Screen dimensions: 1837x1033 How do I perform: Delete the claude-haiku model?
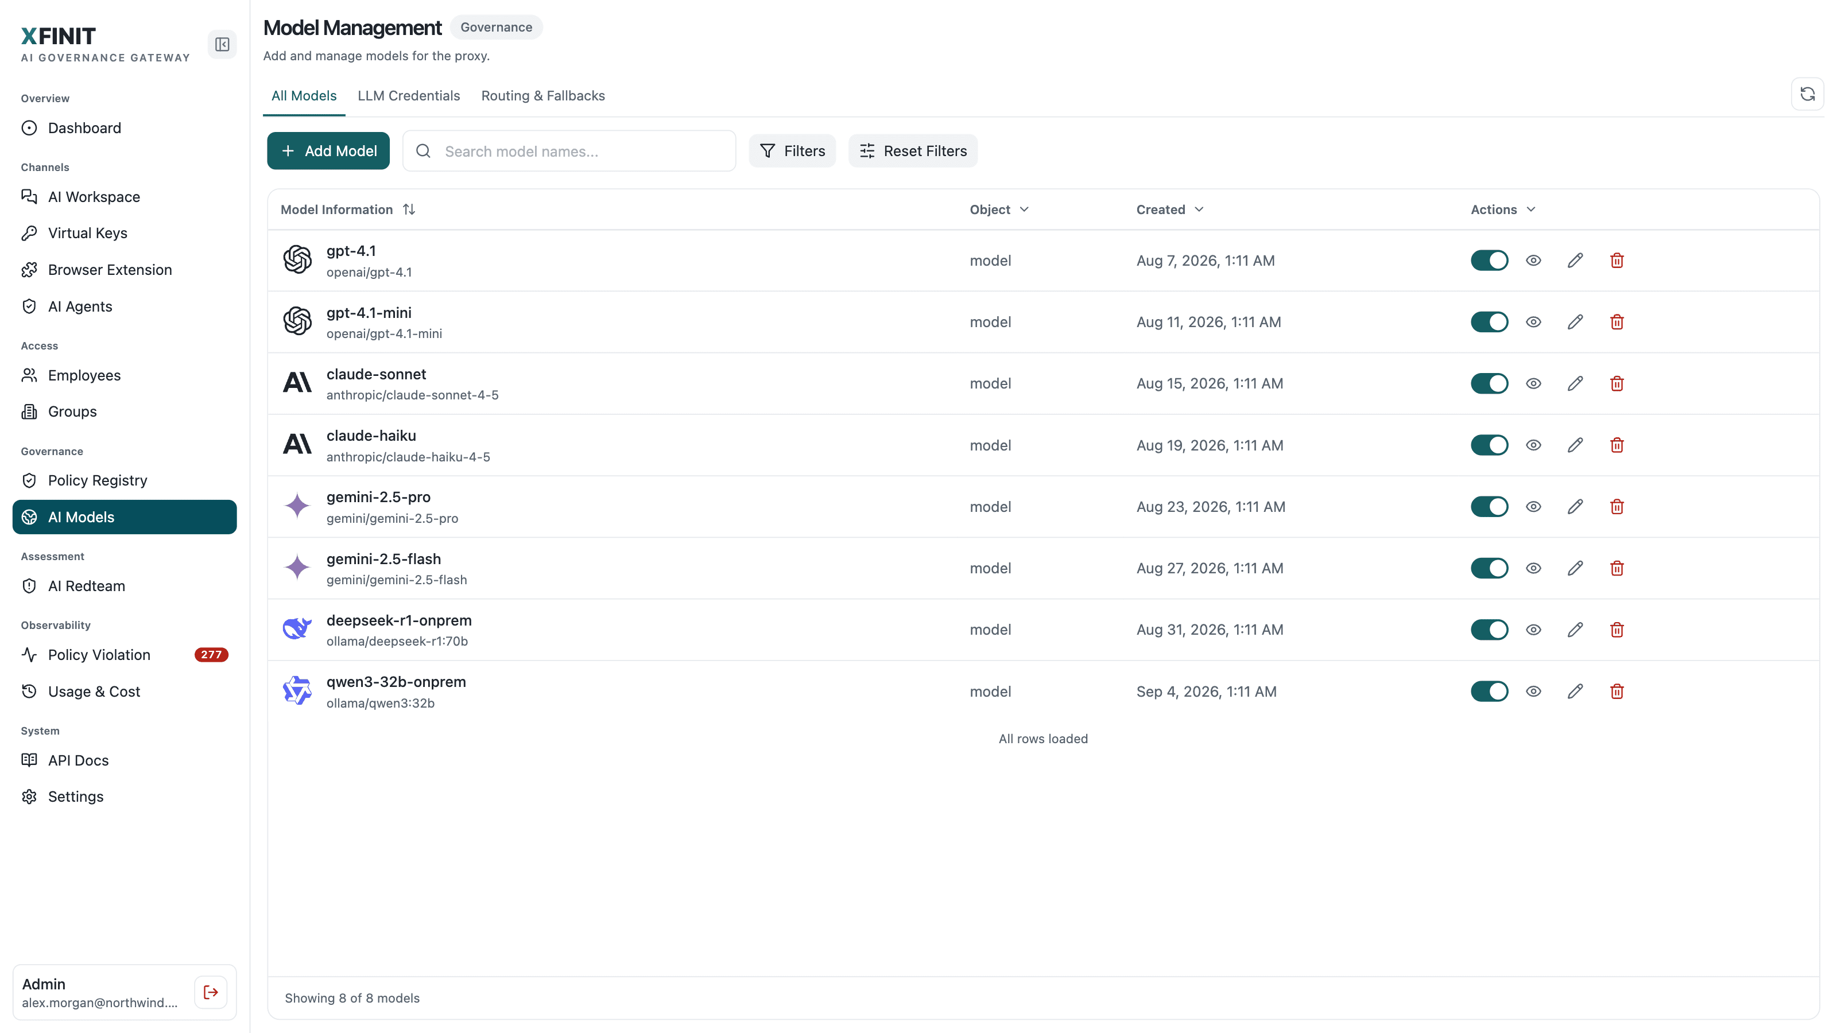[1617, 445]
